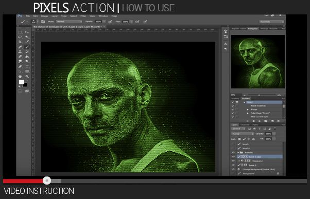Select the Paint Bucket tool

pos(27,57)
